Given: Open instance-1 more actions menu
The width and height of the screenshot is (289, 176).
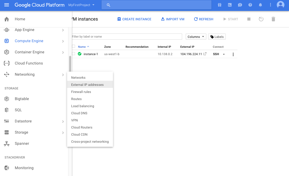Looking at the screenshot, I should coord(233,54).
